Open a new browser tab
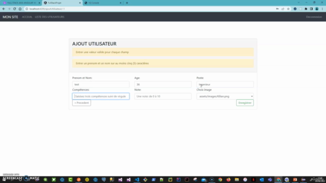The image size is (326, 183). pyautogui.click(x=127, y=3)
